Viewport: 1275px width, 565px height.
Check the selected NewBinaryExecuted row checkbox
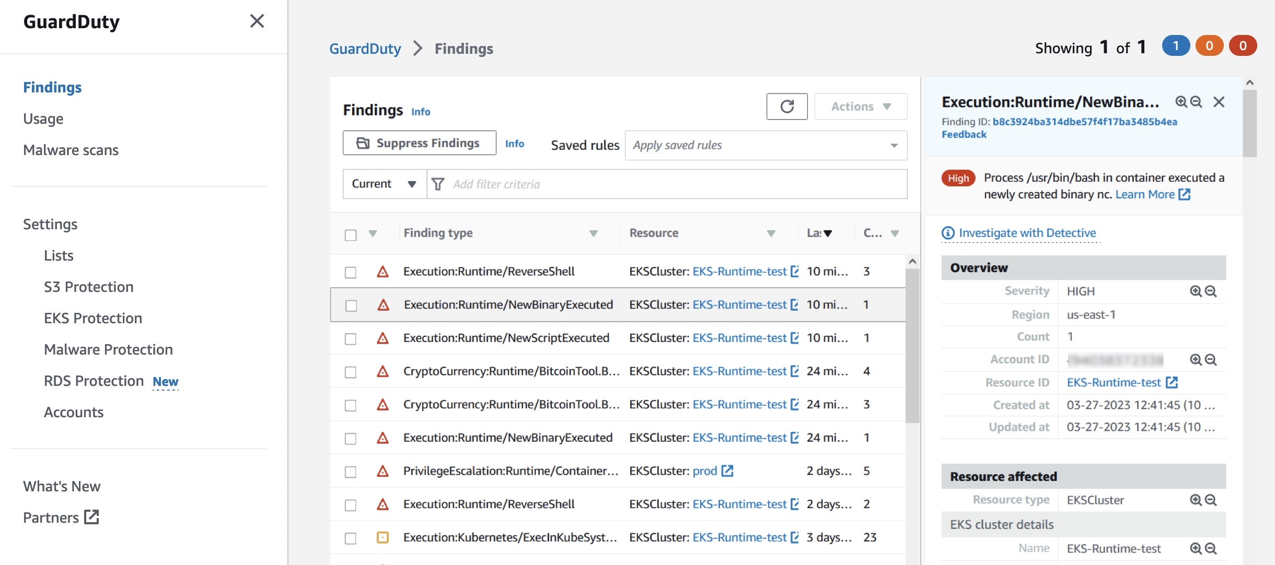click(351, 305)
